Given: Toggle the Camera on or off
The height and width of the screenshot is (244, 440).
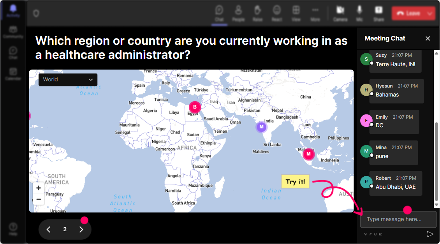Looking at the screenshot, I should pyautogui.click(x=340, y=13).
